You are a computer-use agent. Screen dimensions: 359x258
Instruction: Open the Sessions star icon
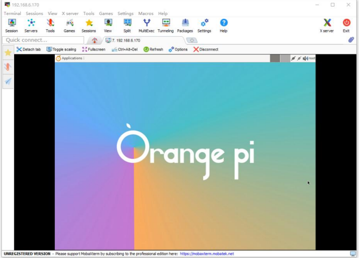point(89,25)
